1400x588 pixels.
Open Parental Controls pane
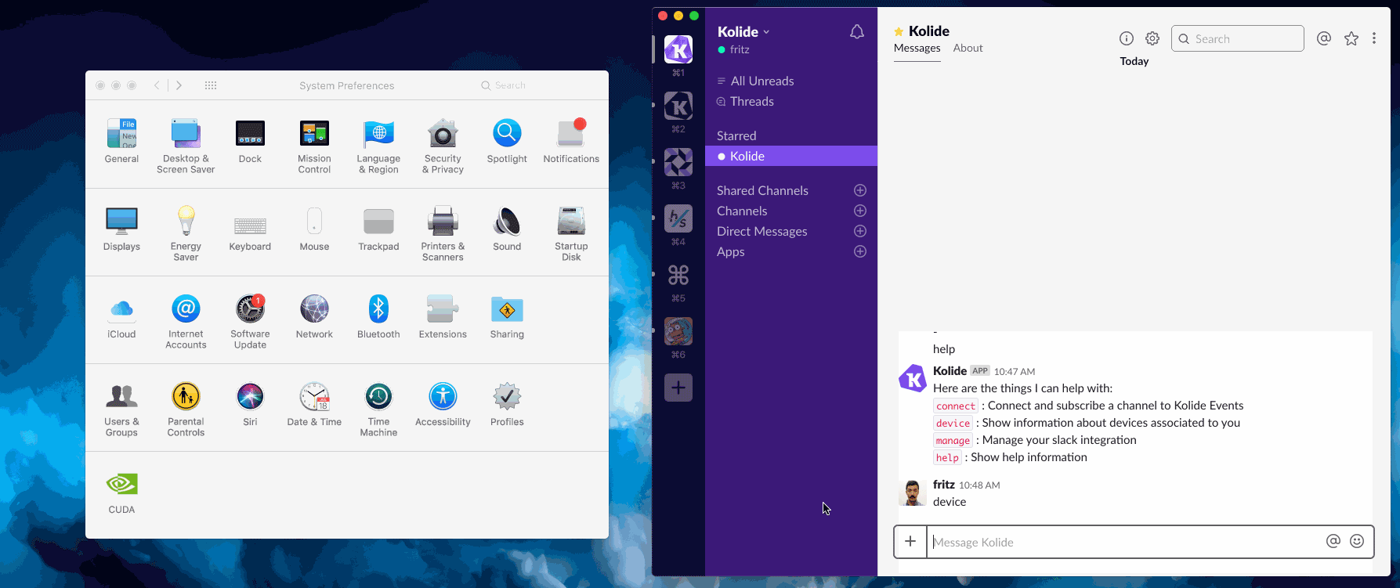186,409
